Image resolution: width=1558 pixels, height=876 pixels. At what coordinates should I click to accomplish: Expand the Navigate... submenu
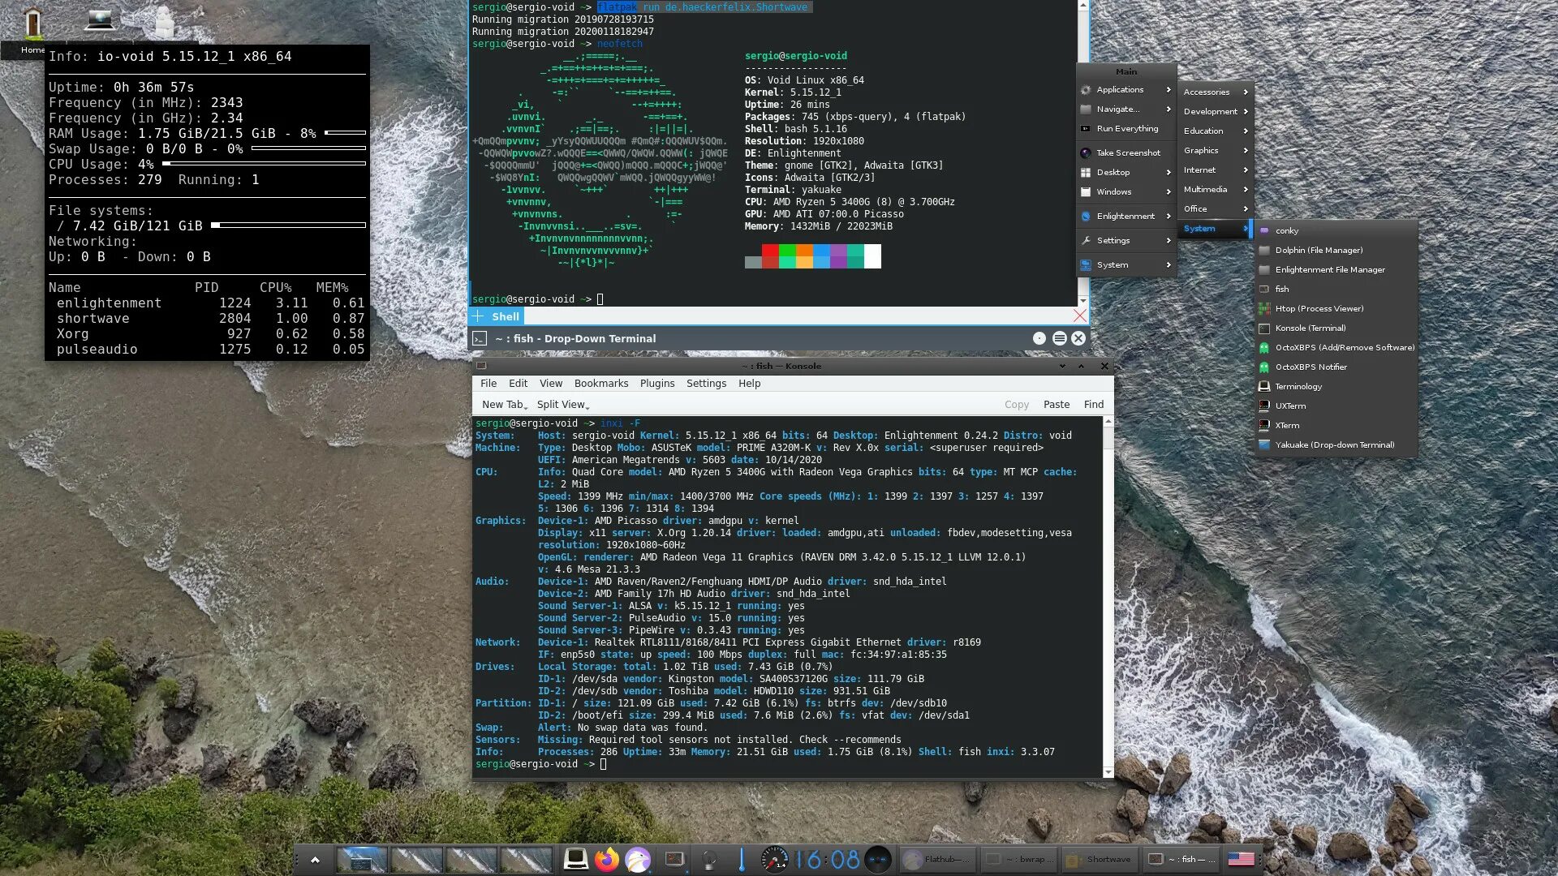[x=1126, y=109]
